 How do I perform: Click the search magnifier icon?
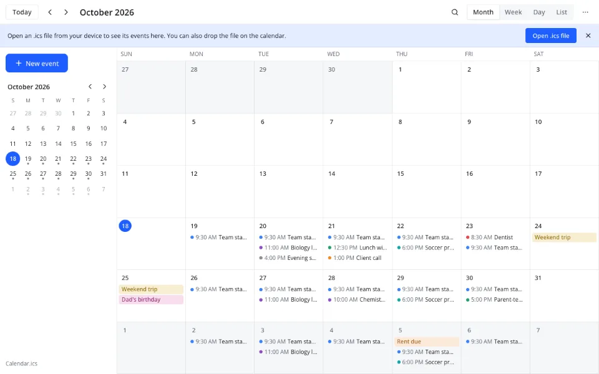pyautogui.click(x=455, y=12)
